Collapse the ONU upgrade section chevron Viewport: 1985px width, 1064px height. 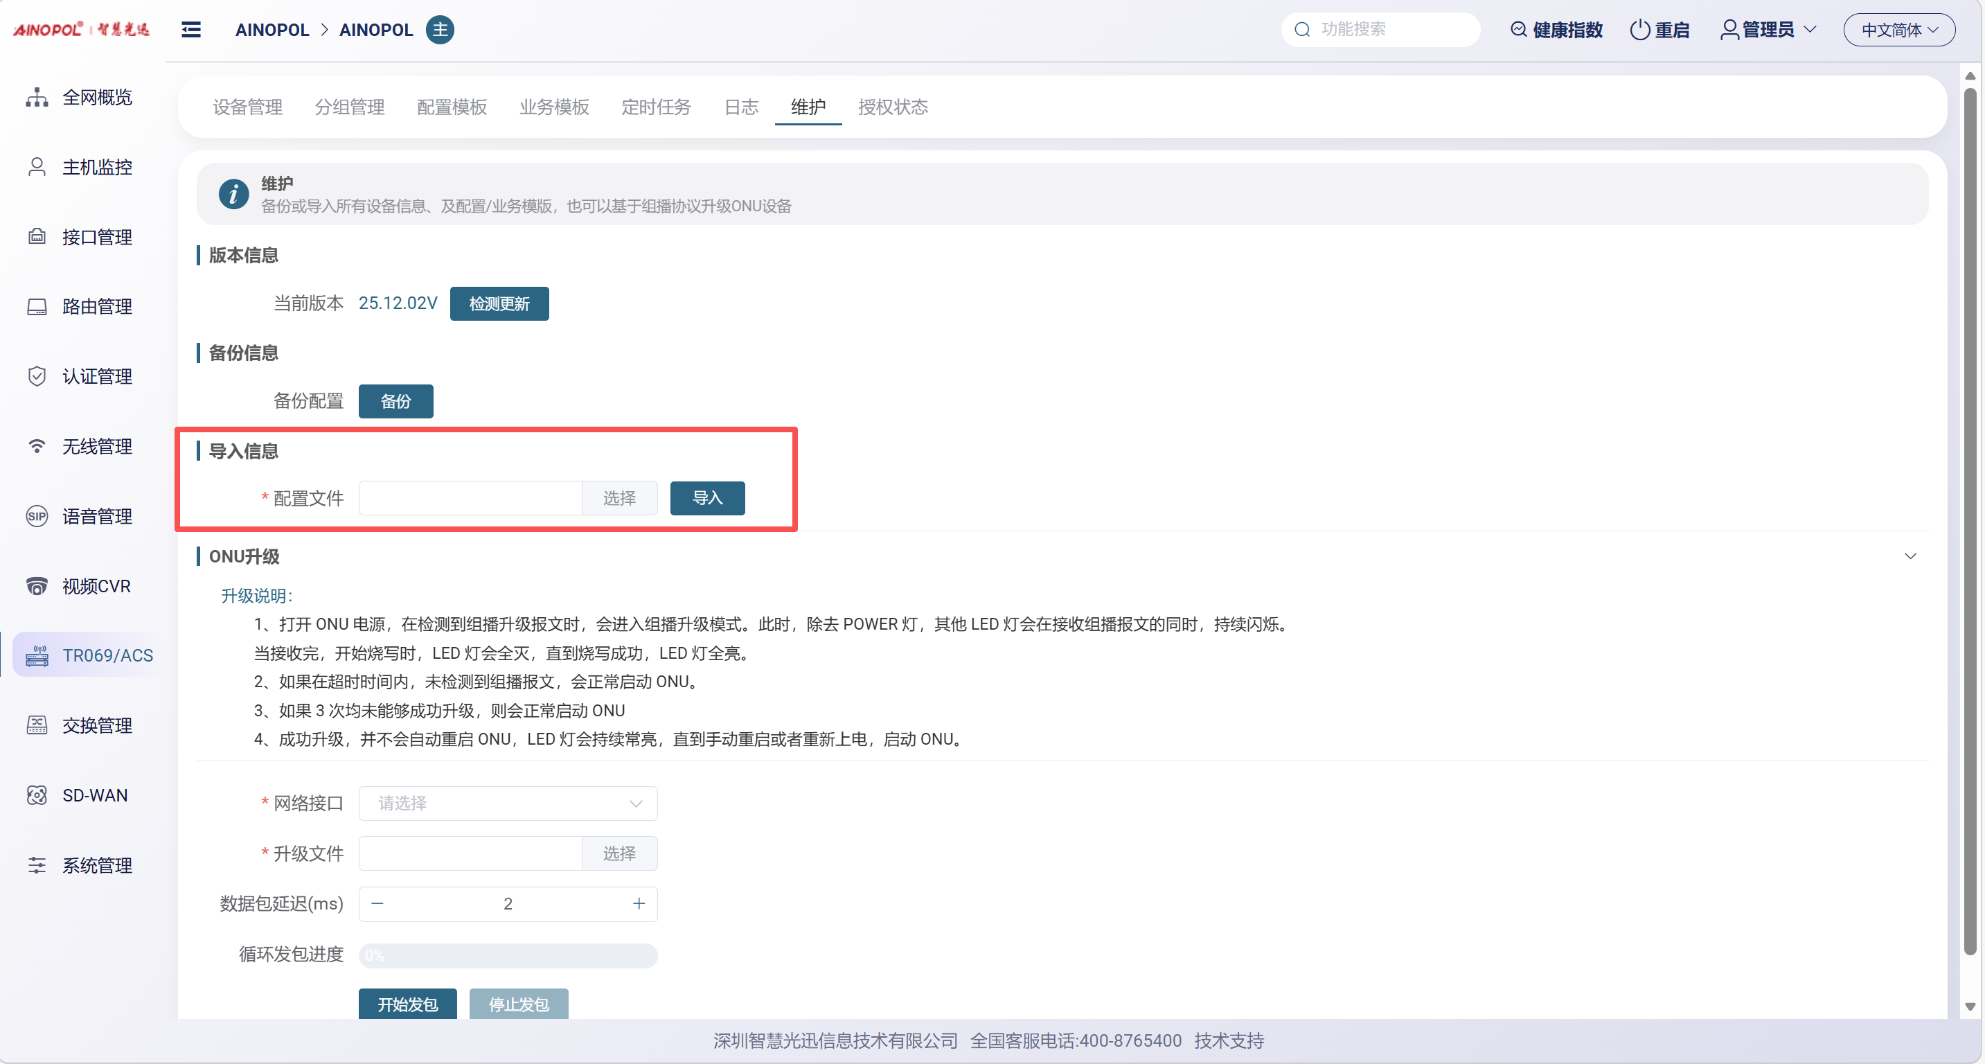click(1910, 556)
